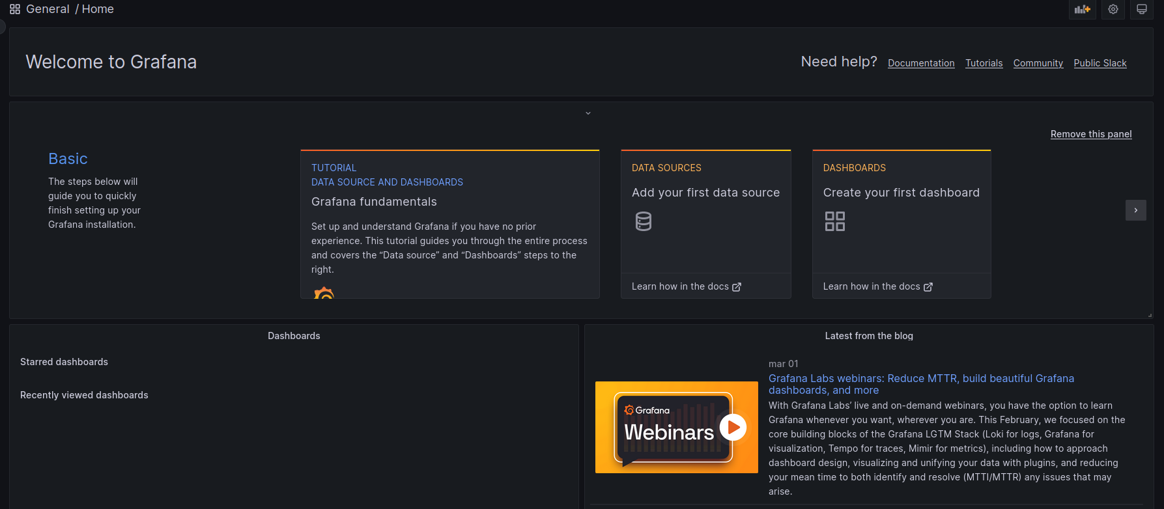
Task: Click the DATA SOURCE AND DASHBOARDS label
Action: click(x=387, y=182)
